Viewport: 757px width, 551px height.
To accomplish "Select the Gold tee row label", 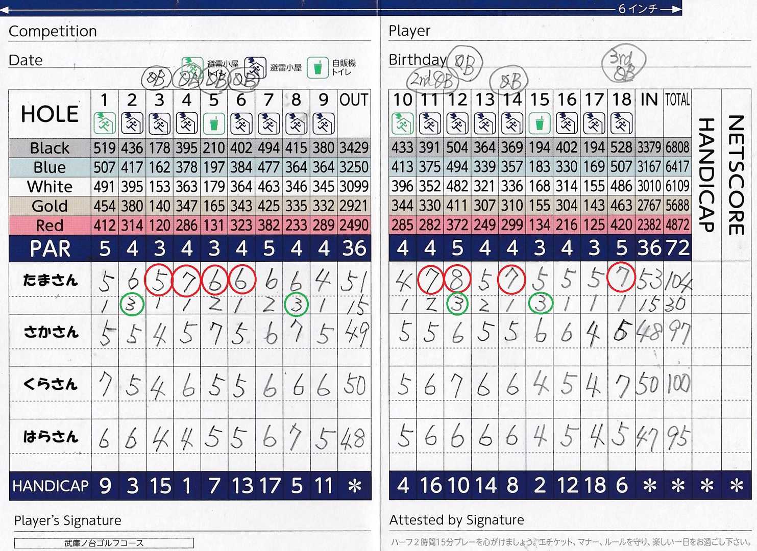I will 50,206.
